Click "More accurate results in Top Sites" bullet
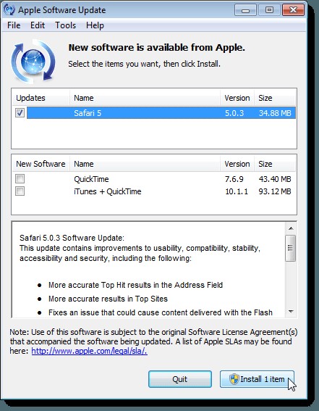 (x=108, y=299)
